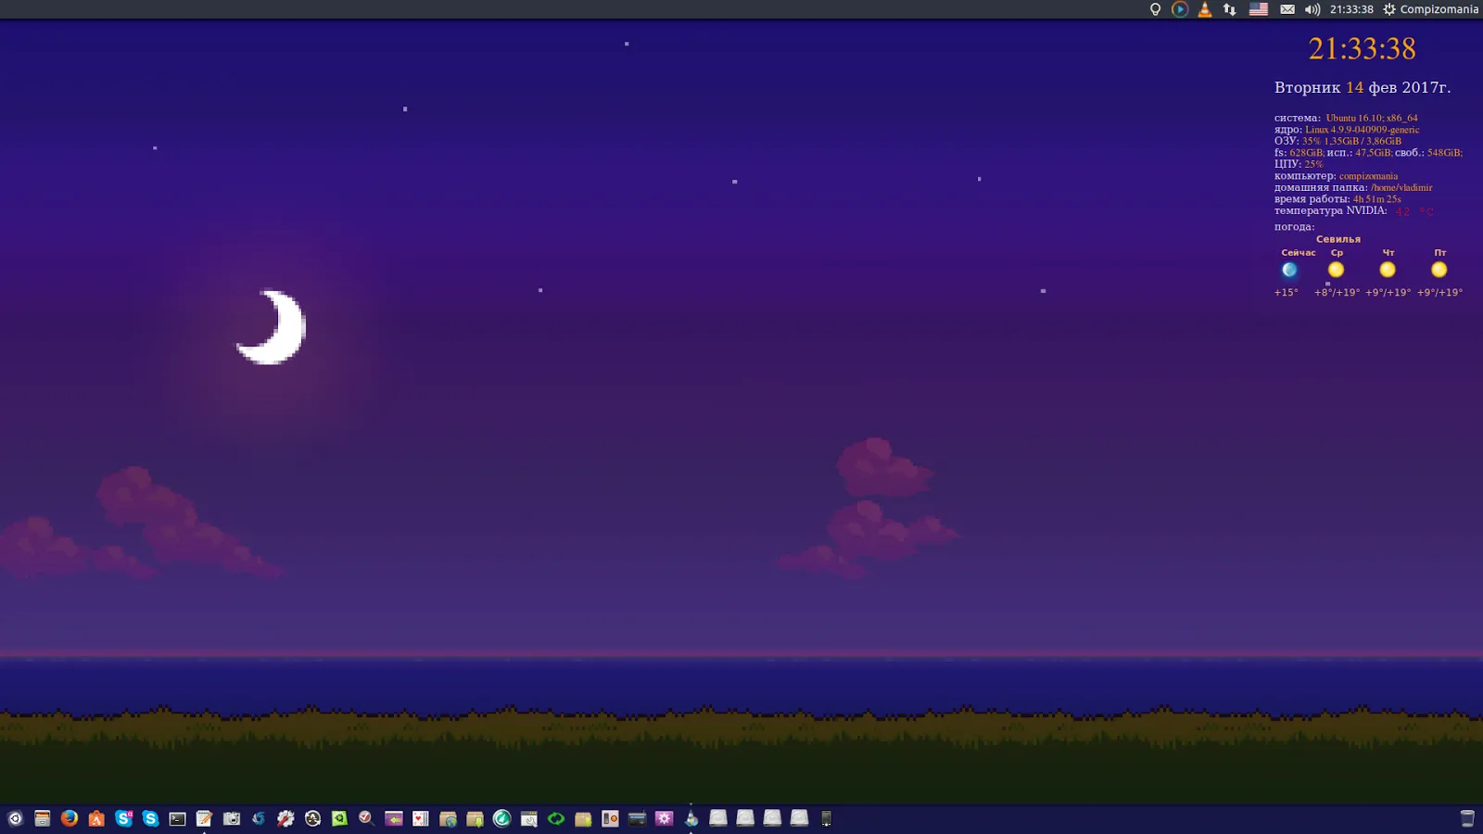Open the mail envelope messaging menu
The image size is (1483, 834).
(1287, 9)
